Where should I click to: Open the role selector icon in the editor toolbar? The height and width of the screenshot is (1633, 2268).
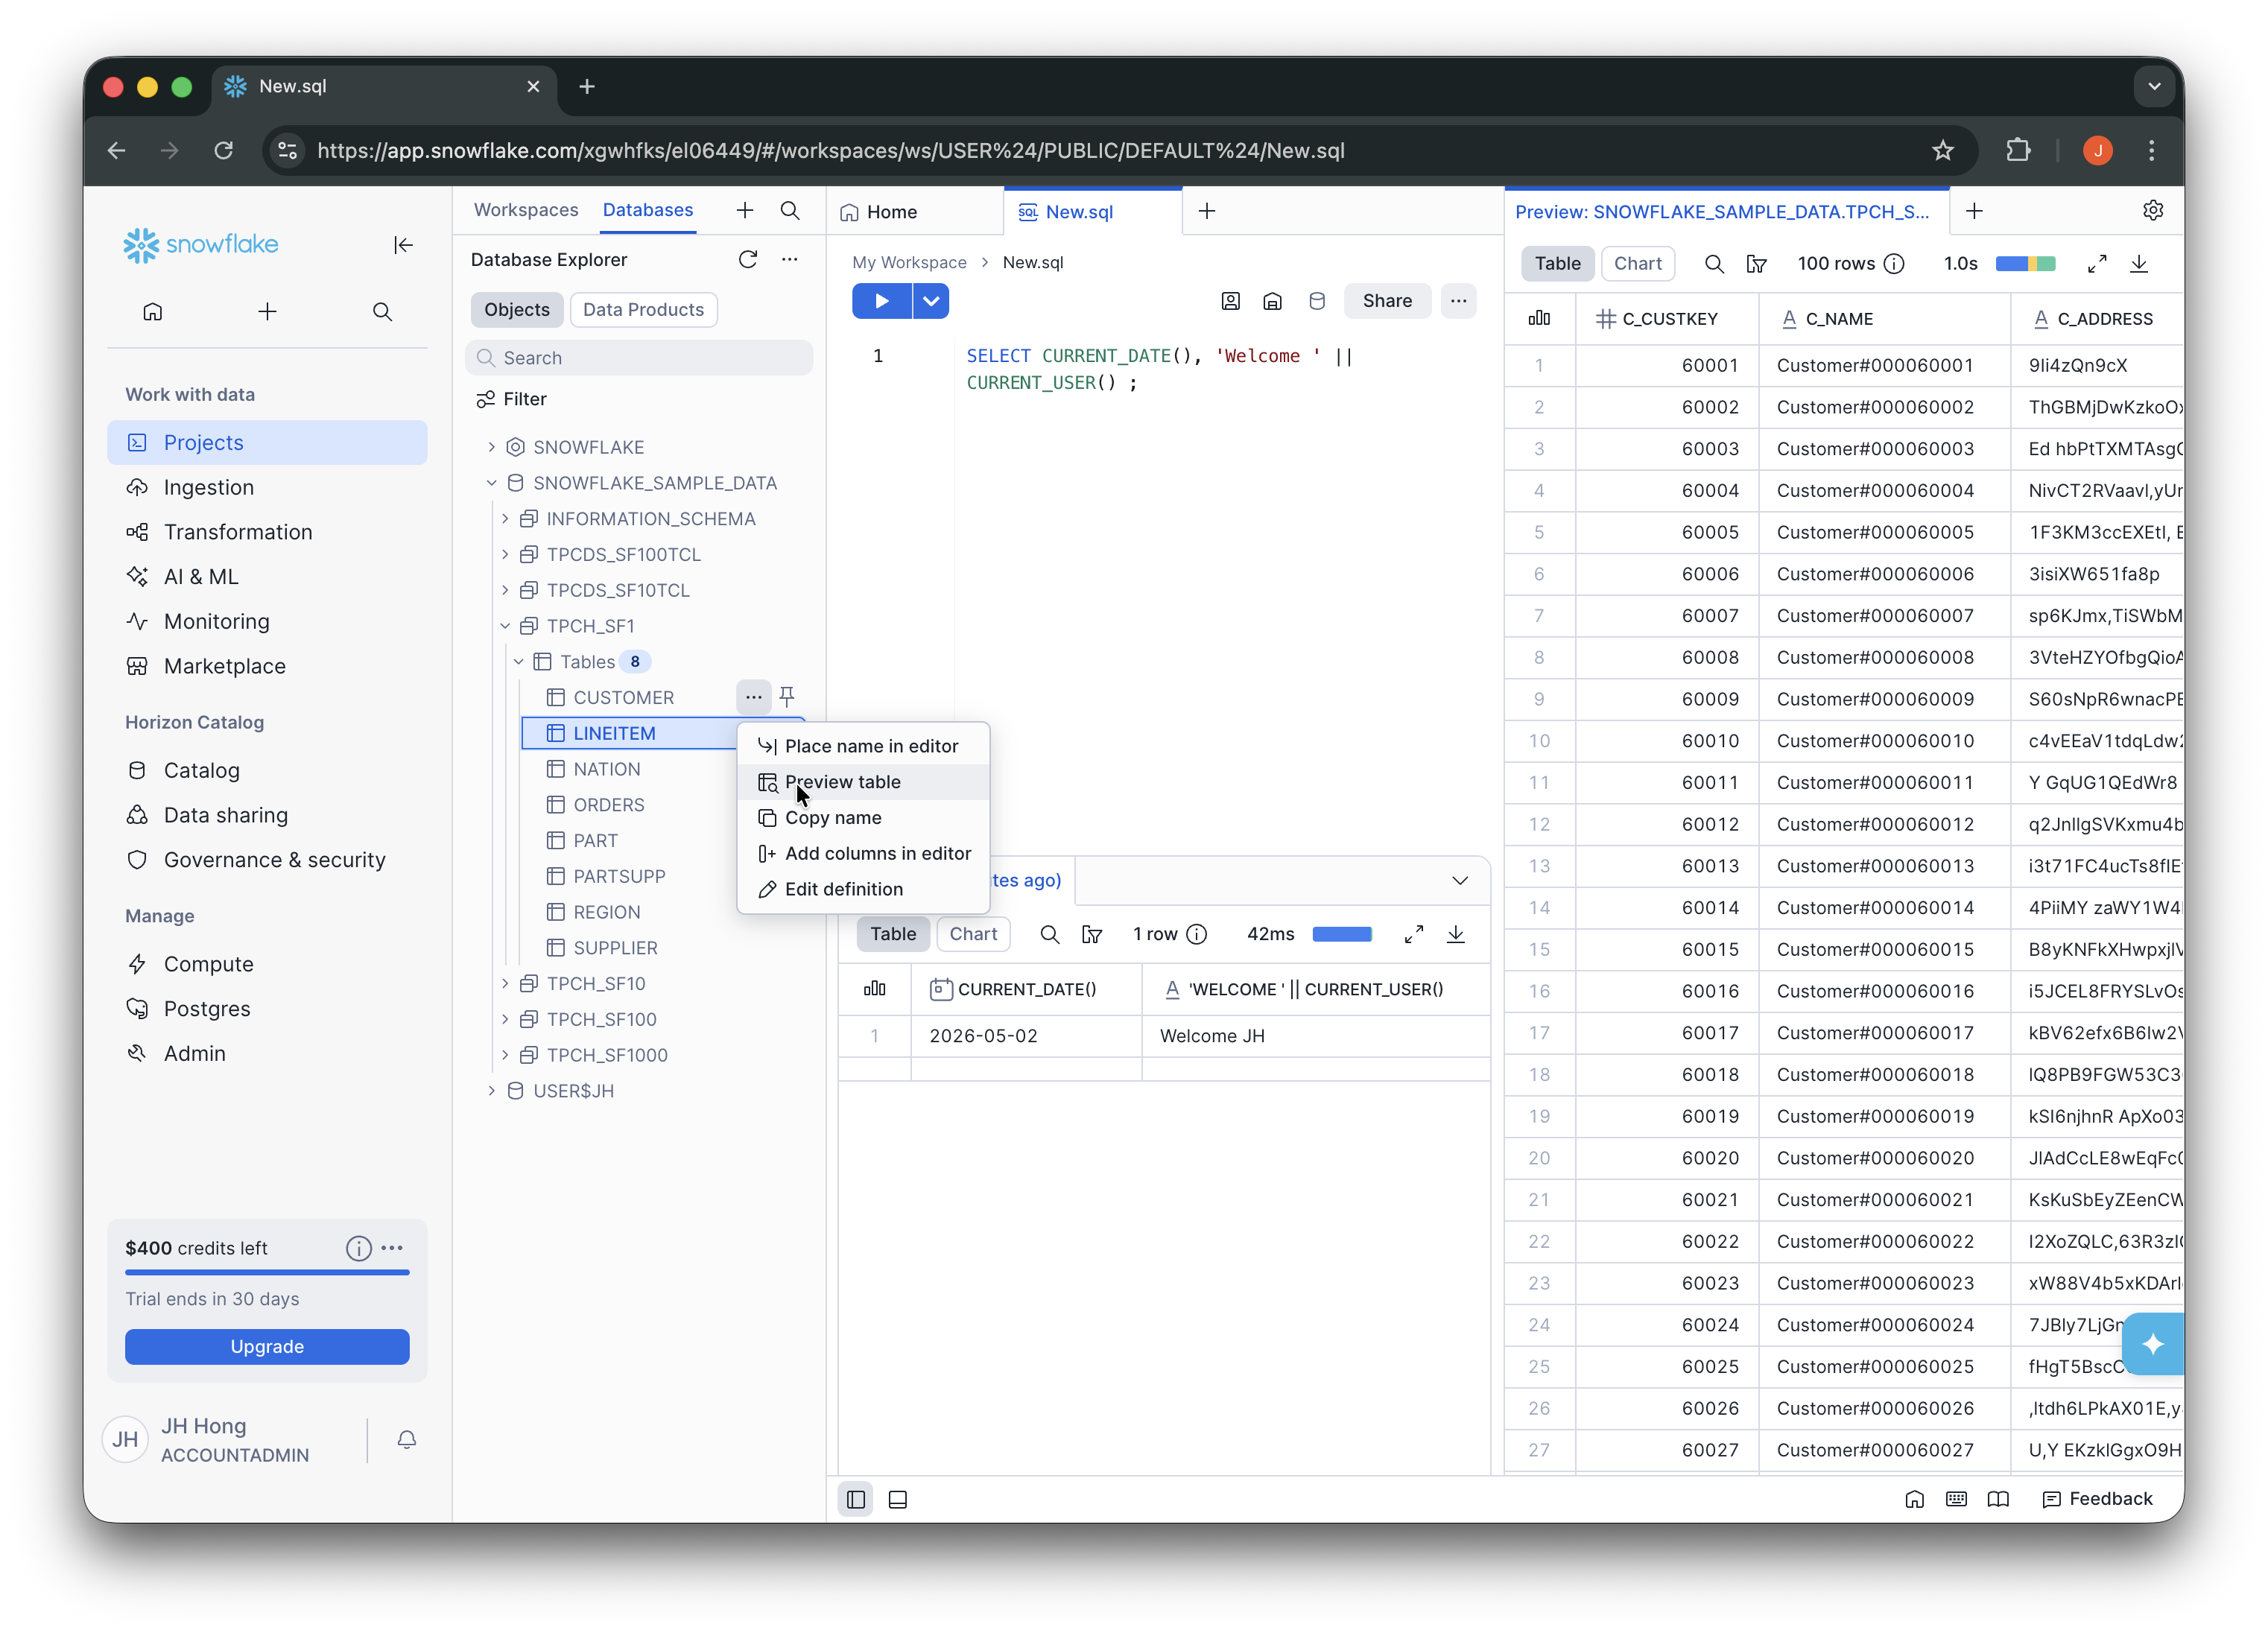(1231, 301)
